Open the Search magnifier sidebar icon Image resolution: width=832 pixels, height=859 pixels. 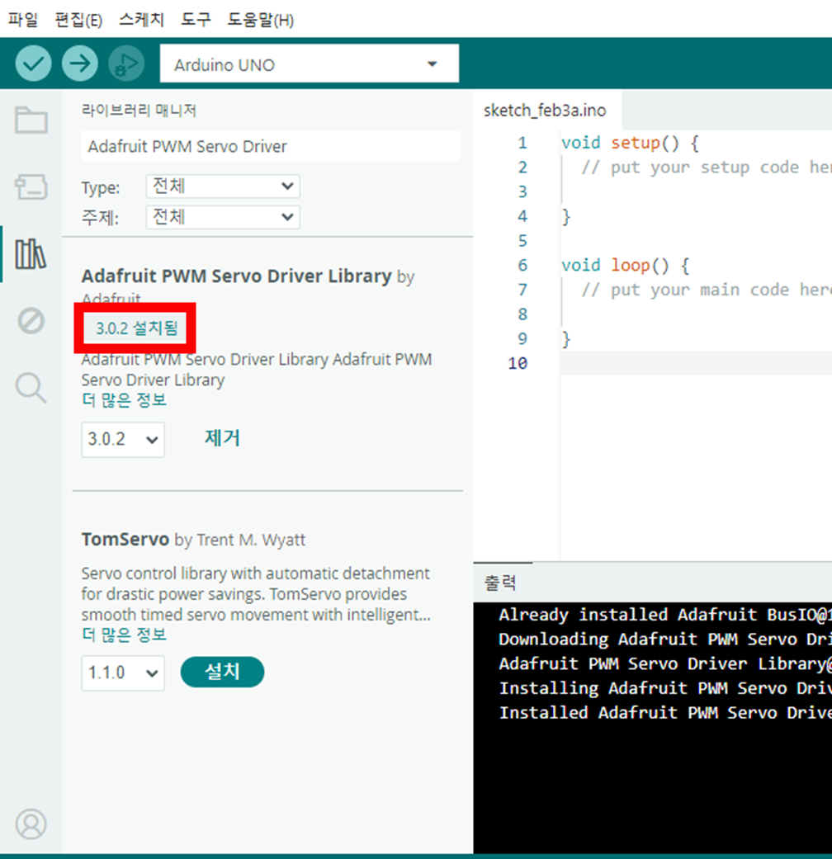tap(31, 387)
